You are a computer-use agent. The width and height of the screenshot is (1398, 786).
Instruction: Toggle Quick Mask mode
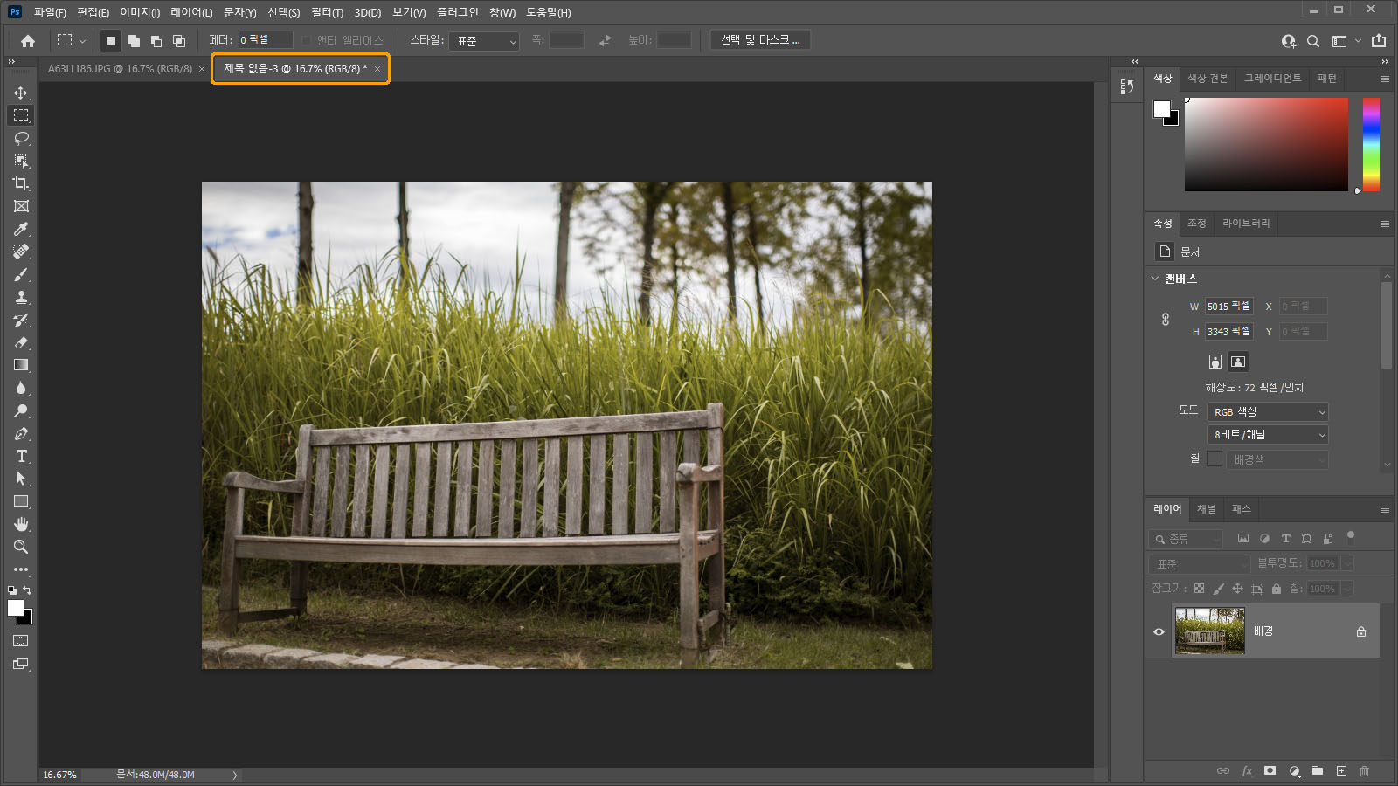[21, 641]
